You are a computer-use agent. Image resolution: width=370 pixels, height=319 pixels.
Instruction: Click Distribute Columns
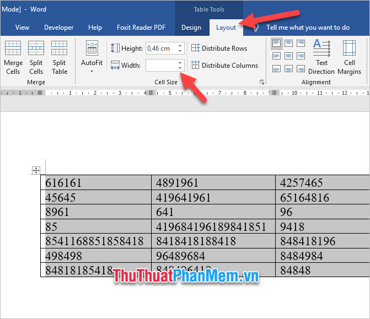[x=224, y=65]
